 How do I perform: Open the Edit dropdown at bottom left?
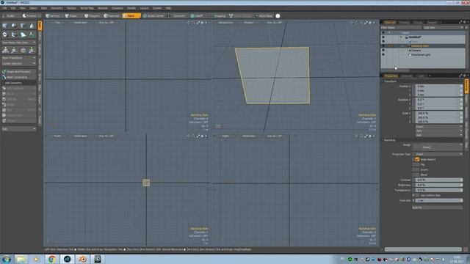[x=19, y=129]
